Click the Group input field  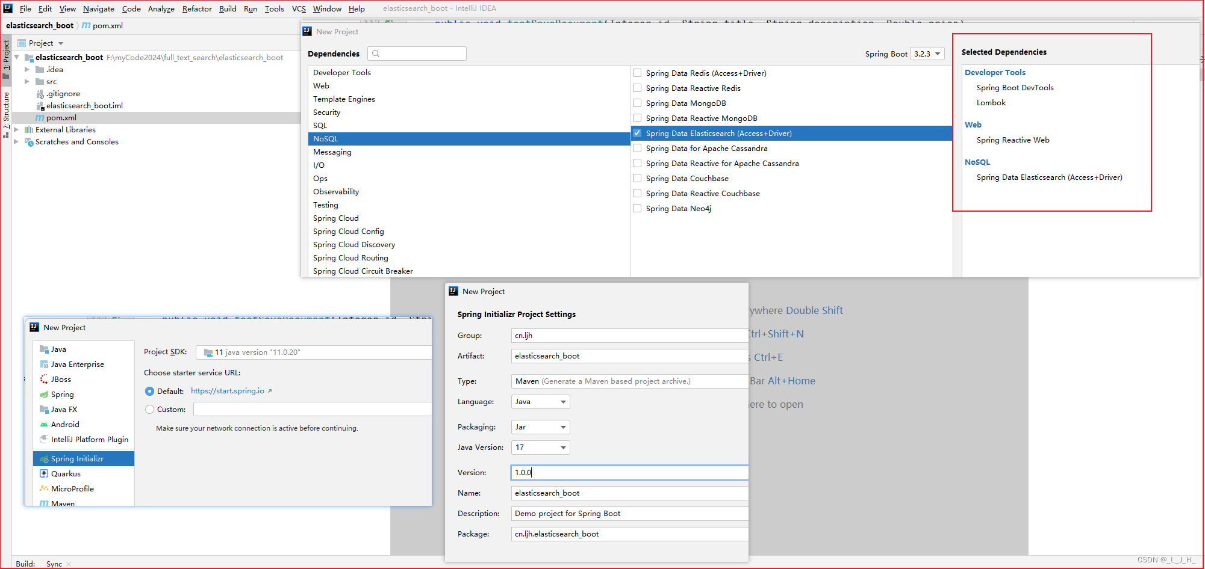629,336
